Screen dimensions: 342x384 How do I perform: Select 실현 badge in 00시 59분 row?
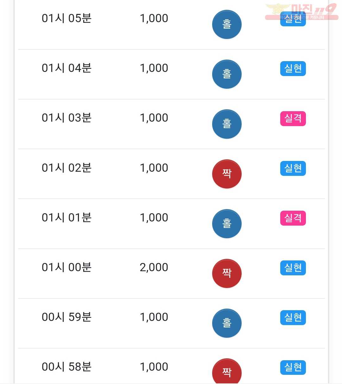293,317
